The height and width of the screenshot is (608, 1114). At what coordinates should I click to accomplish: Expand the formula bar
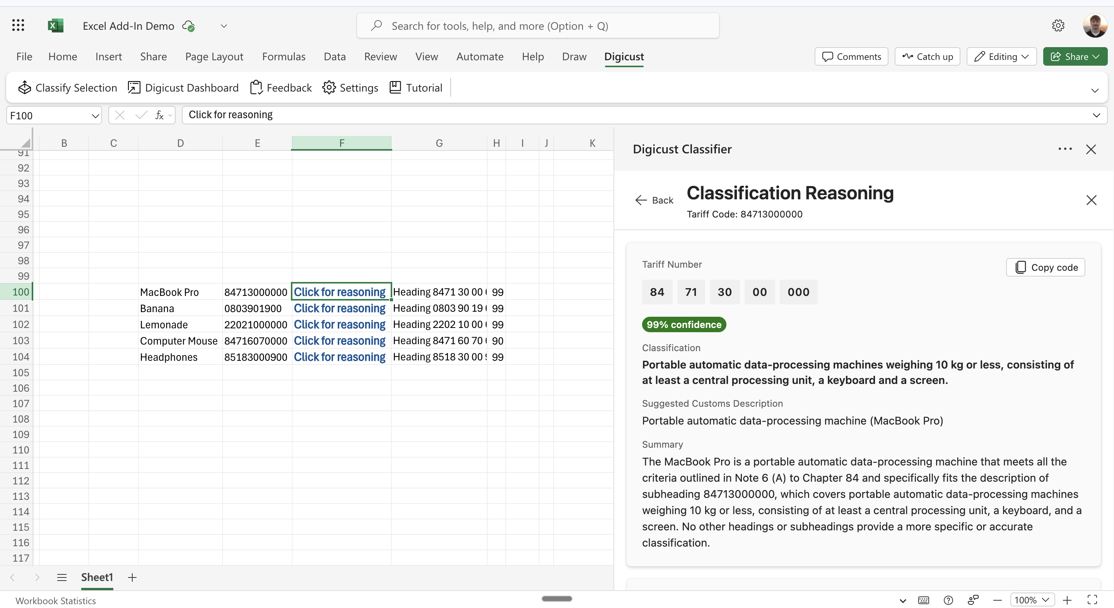(x=1096, y=115)
